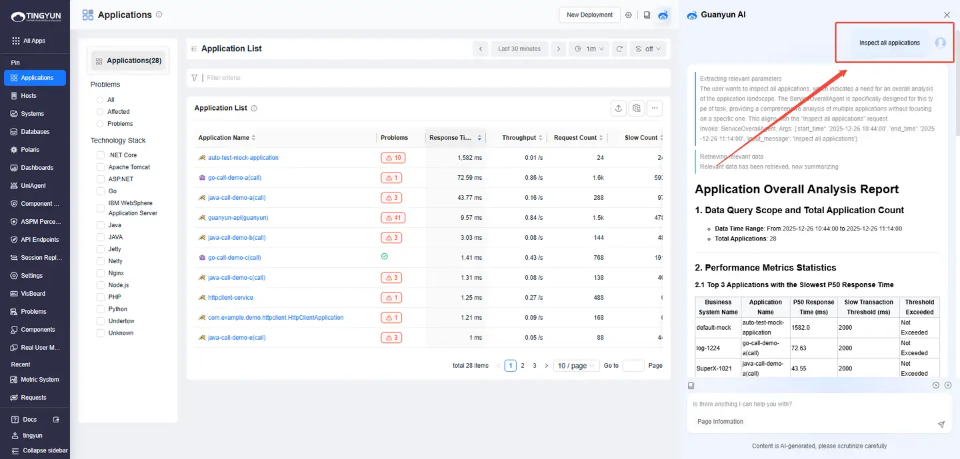Click the settings gear icon beside New Deployment
This screenshot has width=960, height=459.
(x=628, y=15)
